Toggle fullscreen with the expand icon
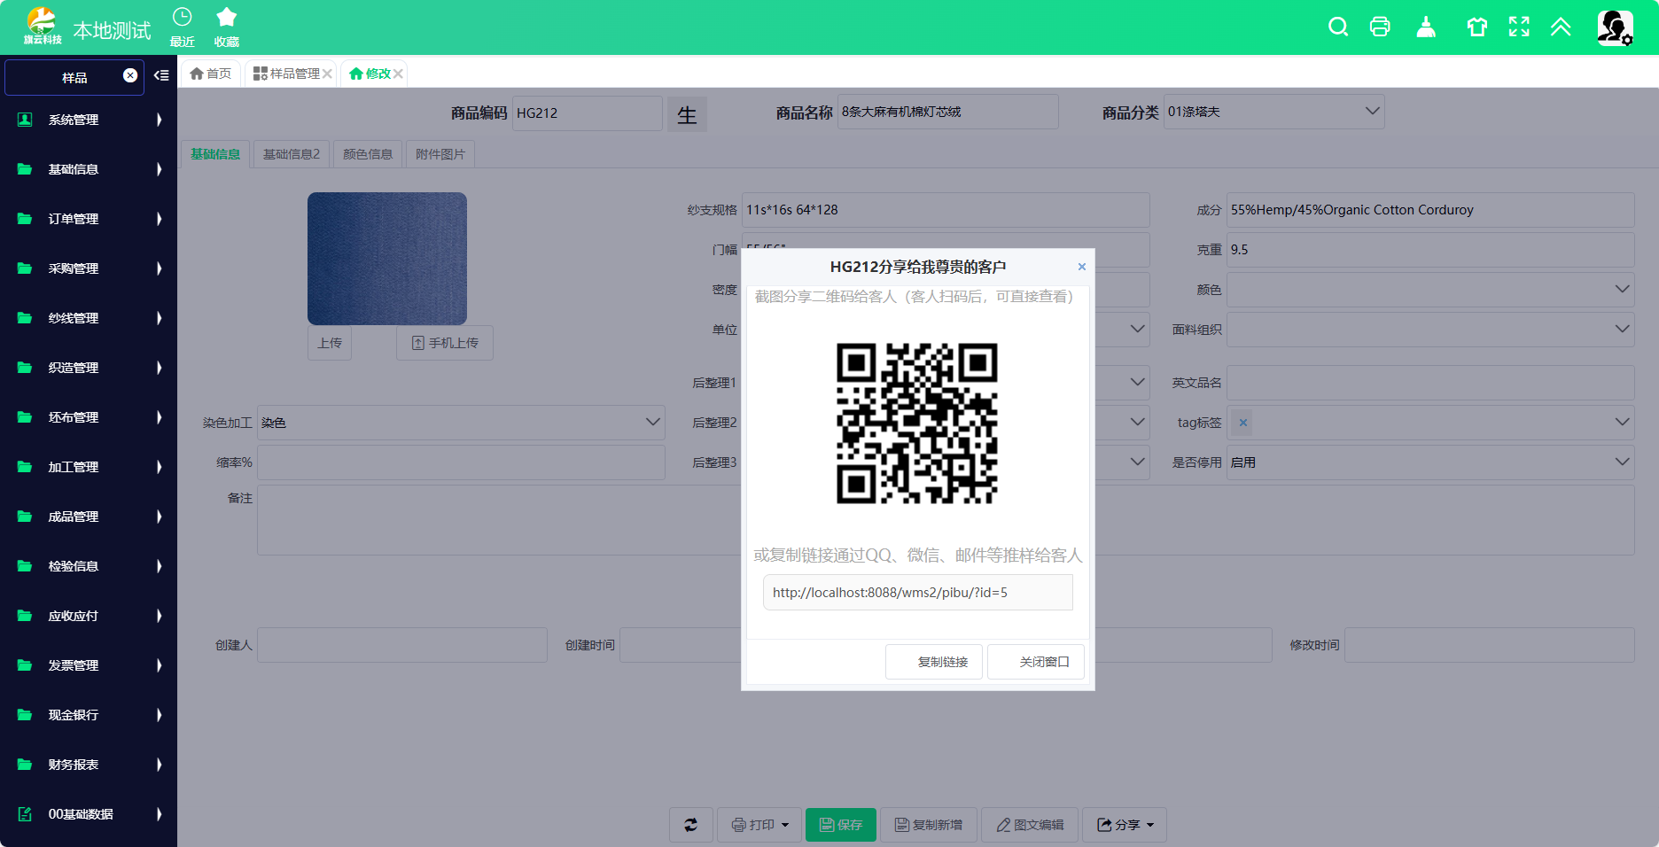This screenshot has height=847, width=1659. (1519, 27)
